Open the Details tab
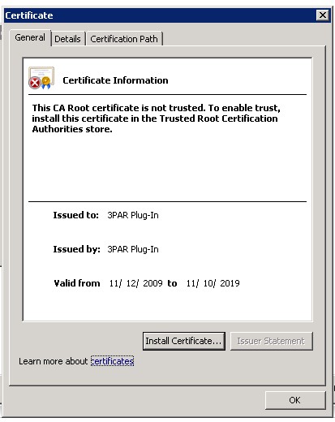The image size is (335, 422). pos(67,39)
